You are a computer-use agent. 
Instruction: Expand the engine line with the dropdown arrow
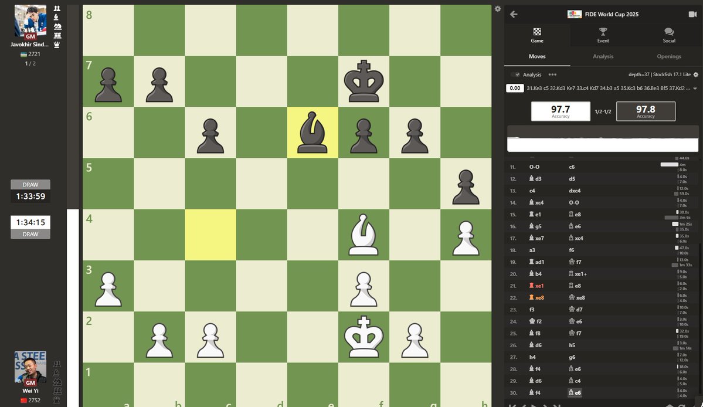694,88
